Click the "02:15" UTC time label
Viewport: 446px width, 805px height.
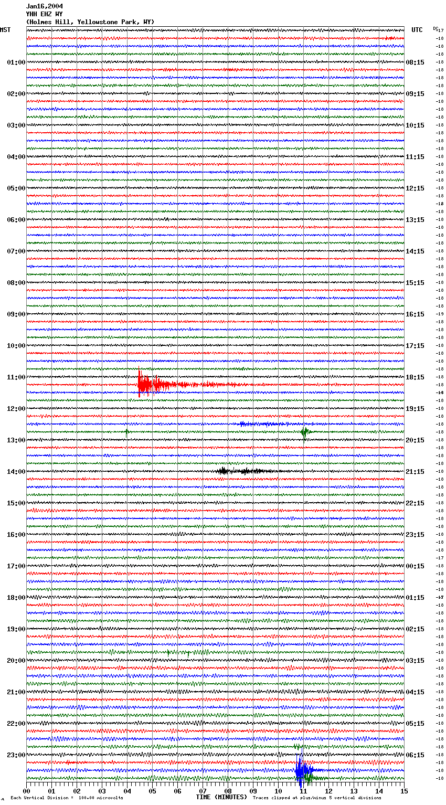point(415,629)
